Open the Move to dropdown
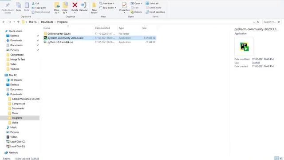 [x=57, y=8]
